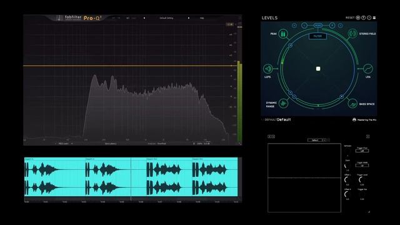Open the 12 dB display range selector
400x225 pixels.
coord(230,24)
